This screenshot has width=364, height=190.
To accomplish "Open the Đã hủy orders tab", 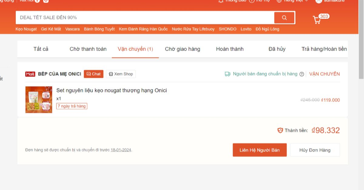I will 277,49.
